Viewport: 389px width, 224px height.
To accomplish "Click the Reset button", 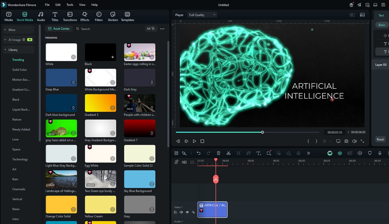I will point(380,139).
